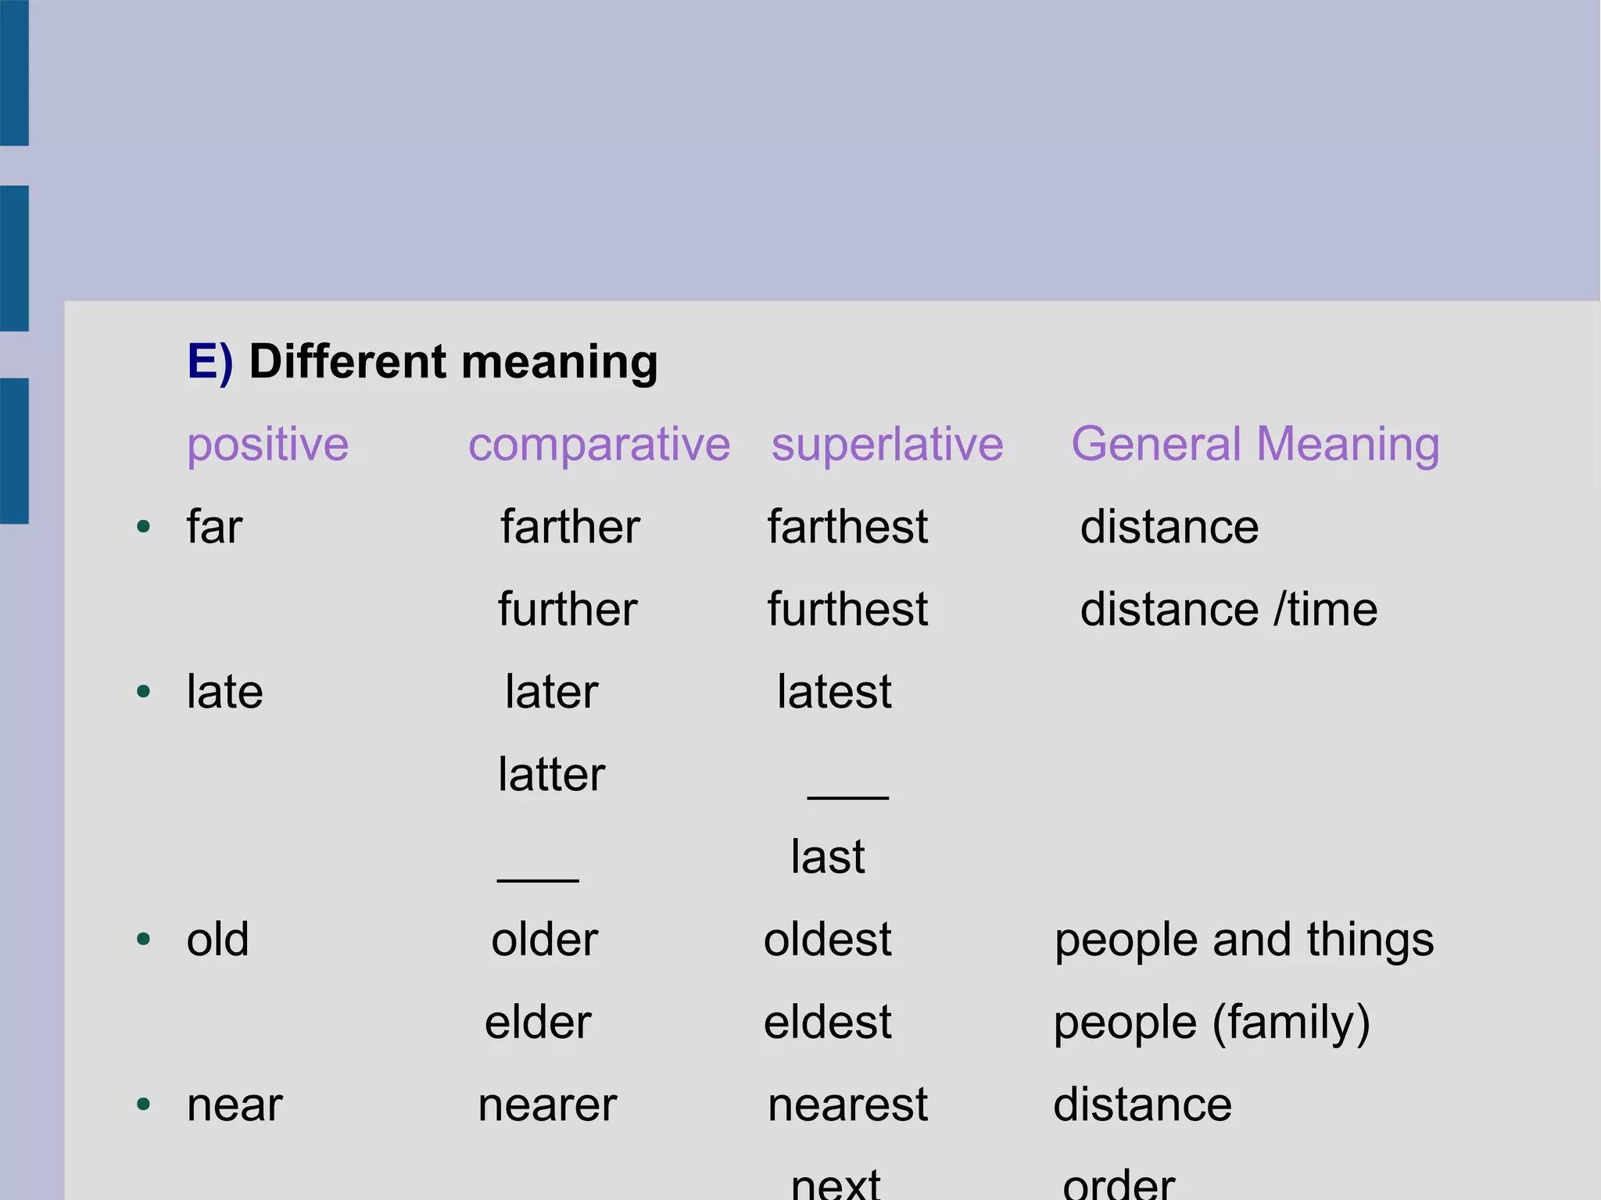The width and height of the screenshot is (1601, 1200).
Task: Click the "people (family)" text
Action: (1212, 1023)
